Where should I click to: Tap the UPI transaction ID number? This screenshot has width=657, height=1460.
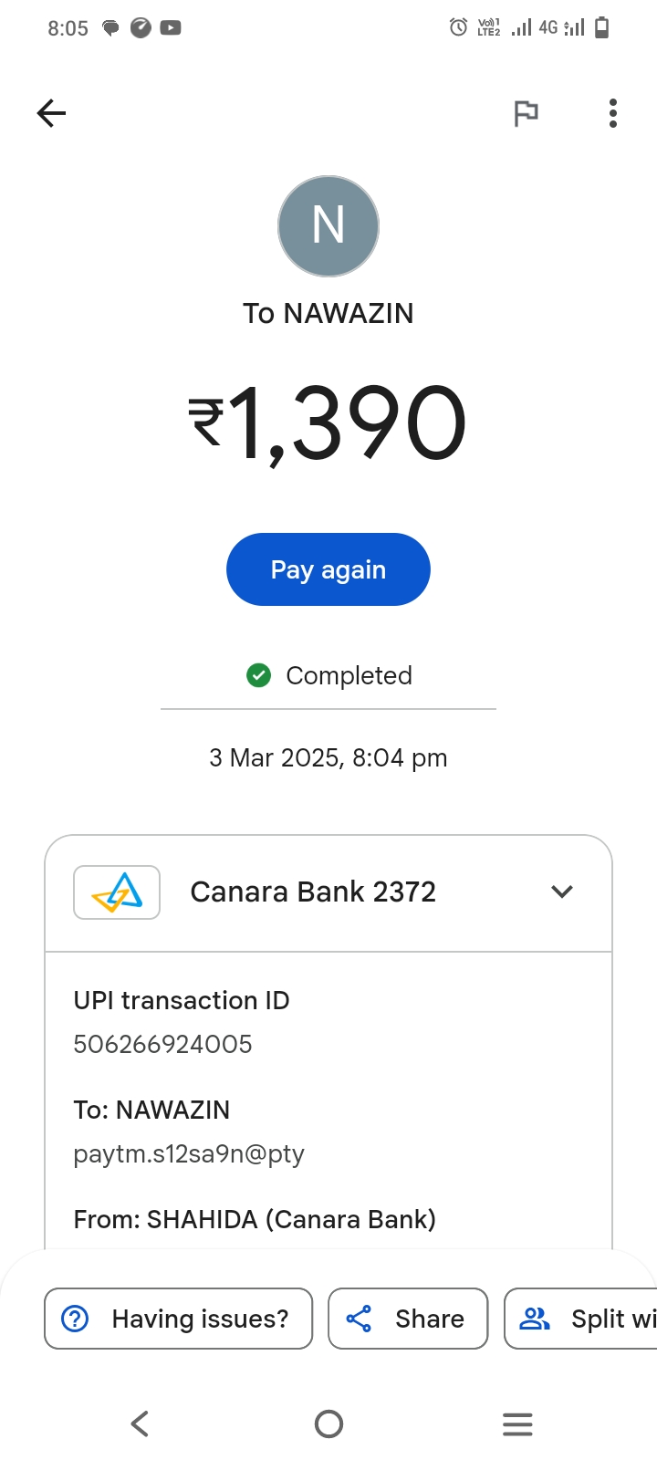point(162,1044)
